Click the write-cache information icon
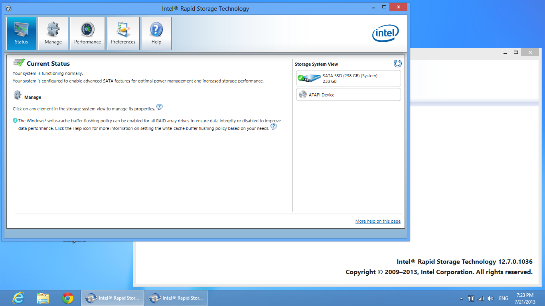The image size is (545, 306). [x=15, y=120]
